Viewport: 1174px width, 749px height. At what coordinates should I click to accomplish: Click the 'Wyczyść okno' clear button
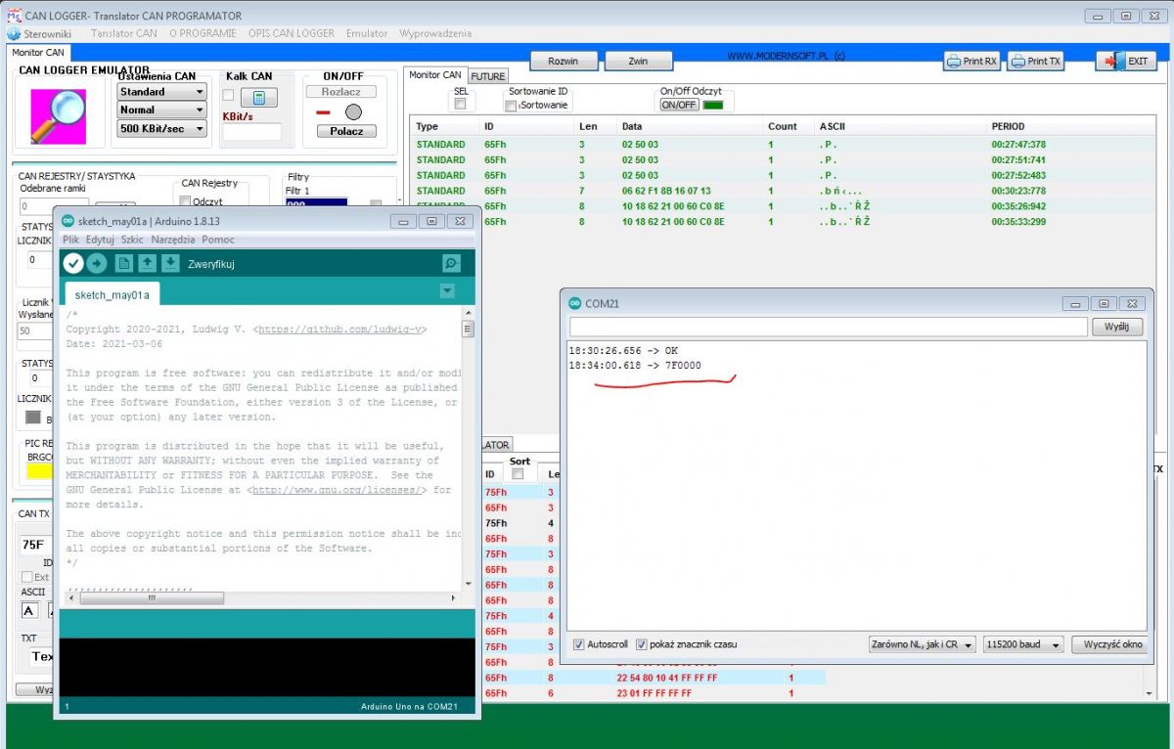click(1107, 644)
